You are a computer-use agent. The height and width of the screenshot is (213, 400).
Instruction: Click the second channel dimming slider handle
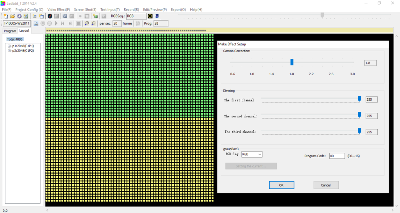(359, 115)
